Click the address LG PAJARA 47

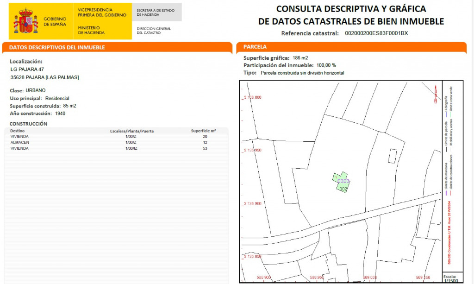(x=27, y=69)
